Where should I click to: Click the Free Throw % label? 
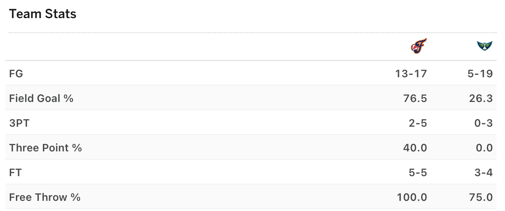[45, 197]
